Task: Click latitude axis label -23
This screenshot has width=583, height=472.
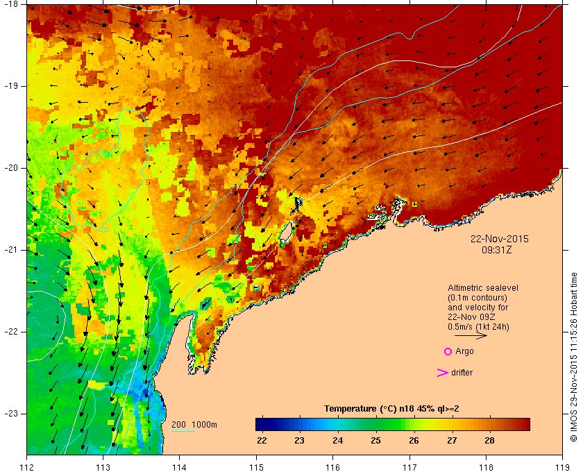Action: coord(10,413)
